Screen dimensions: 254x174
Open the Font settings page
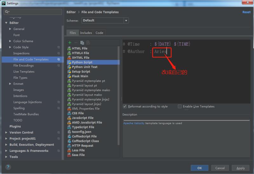click(17, 35)
